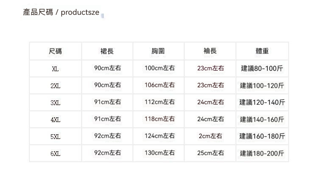Click the 裙長 column header
Screen dimensions: 318x186
coord(107,51)
